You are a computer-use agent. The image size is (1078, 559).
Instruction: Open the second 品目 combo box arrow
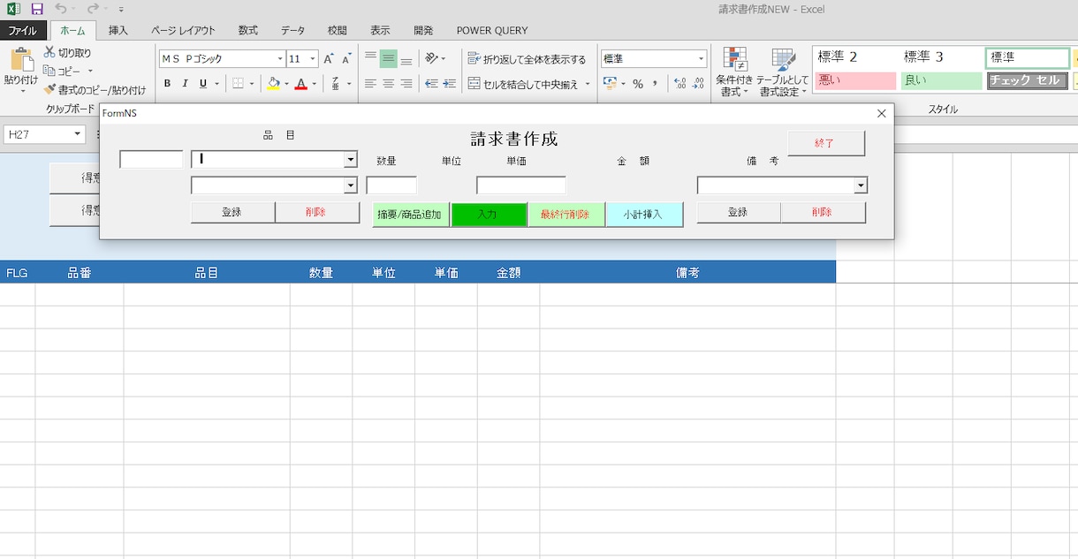coord(351,185)
